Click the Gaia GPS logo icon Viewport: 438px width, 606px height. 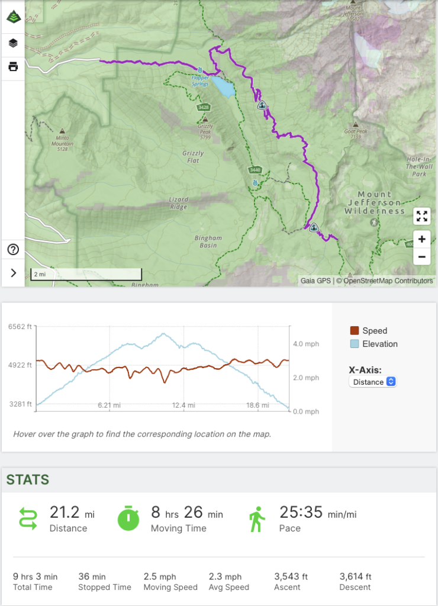12,16
